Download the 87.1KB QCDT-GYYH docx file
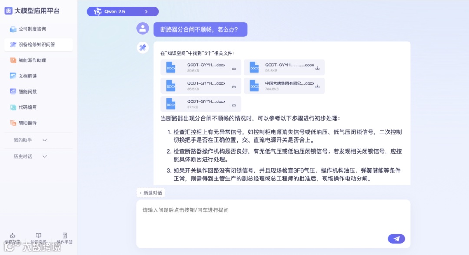Screen dimensions: 469x255 click(x=234, y=105)
